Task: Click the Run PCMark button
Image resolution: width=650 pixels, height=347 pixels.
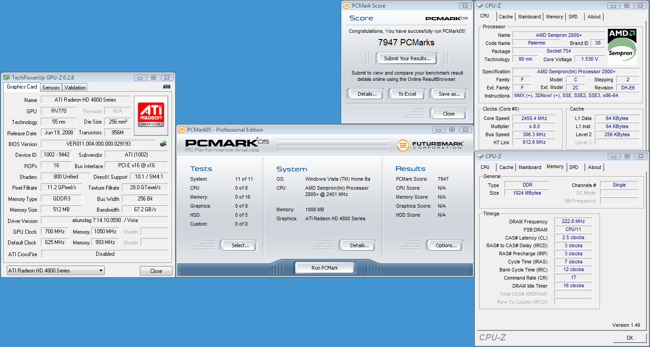Action: click(325, 268)
